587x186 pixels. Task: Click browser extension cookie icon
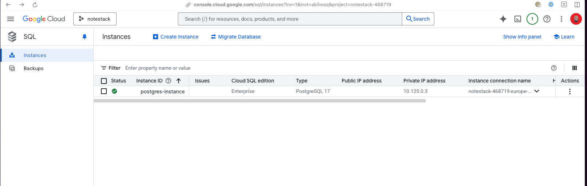coord(538,4)
